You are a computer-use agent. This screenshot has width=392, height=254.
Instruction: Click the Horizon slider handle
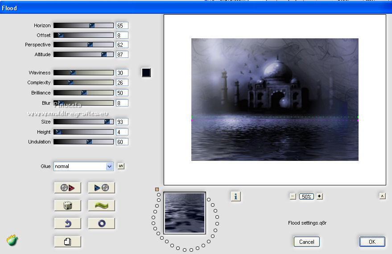point(92,25)
